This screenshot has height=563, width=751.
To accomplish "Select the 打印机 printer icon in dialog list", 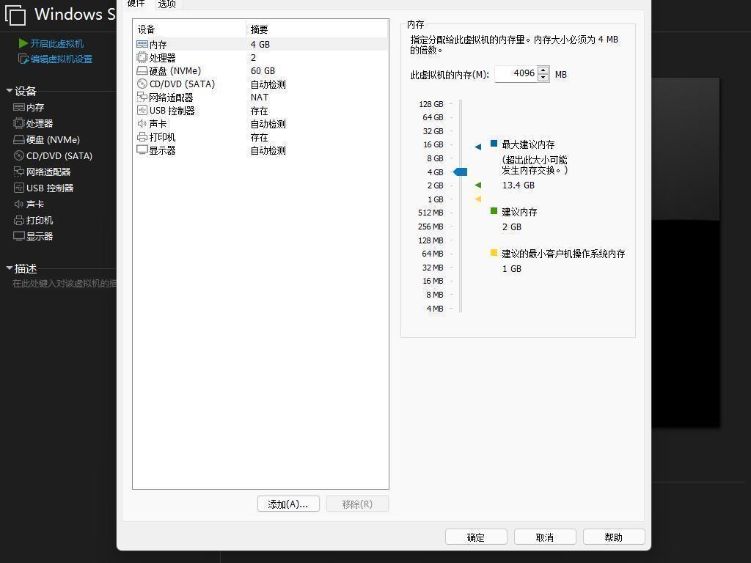I will point(142,137).
